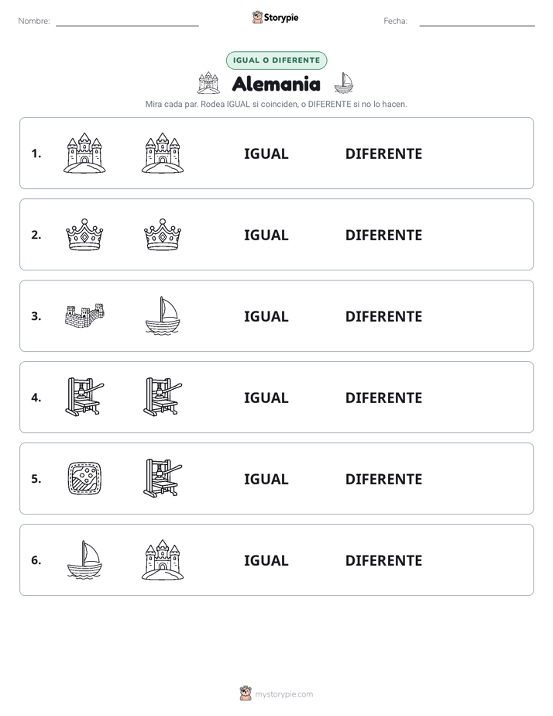Click the castle icon in row 6
The image size is (553, 716).
(163, 559)
